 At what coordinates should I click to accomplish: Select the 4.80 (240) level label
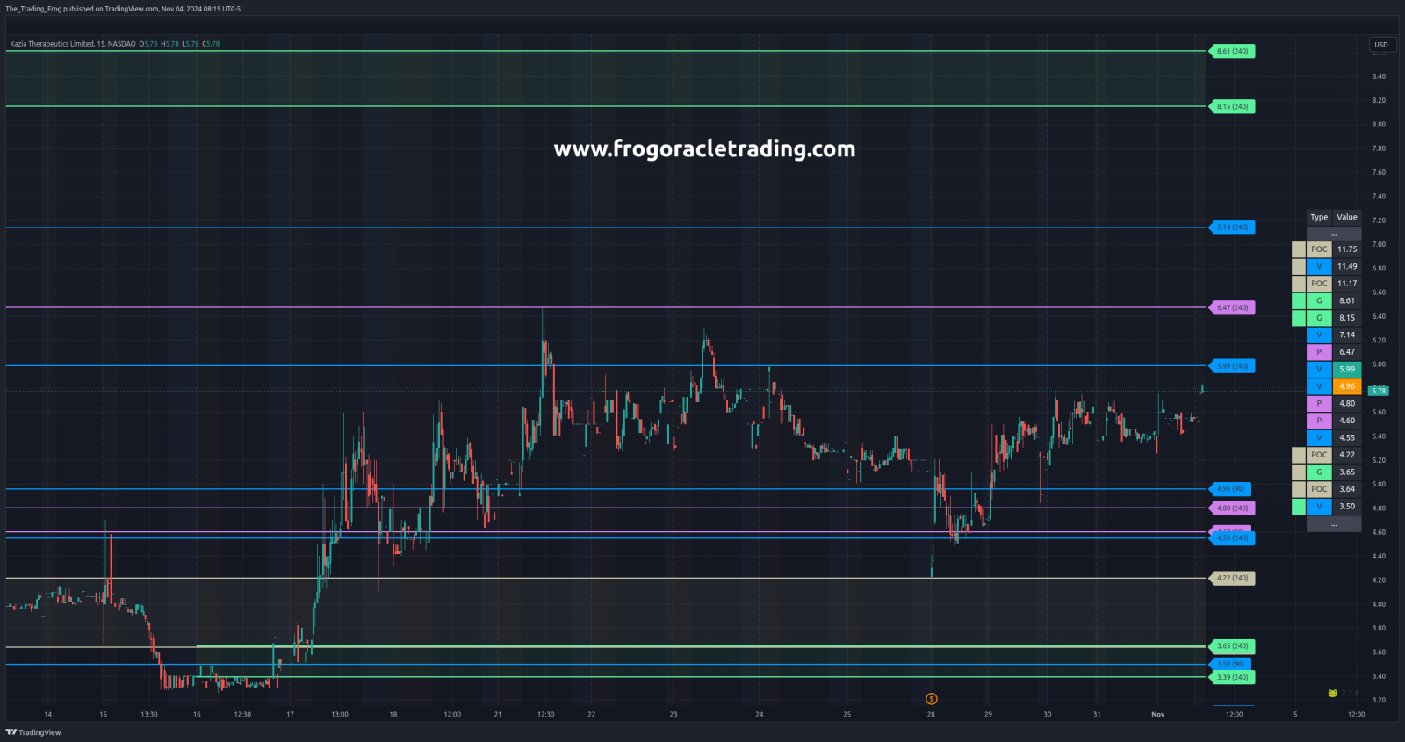pyautogui.click(x=1233, y=508)
